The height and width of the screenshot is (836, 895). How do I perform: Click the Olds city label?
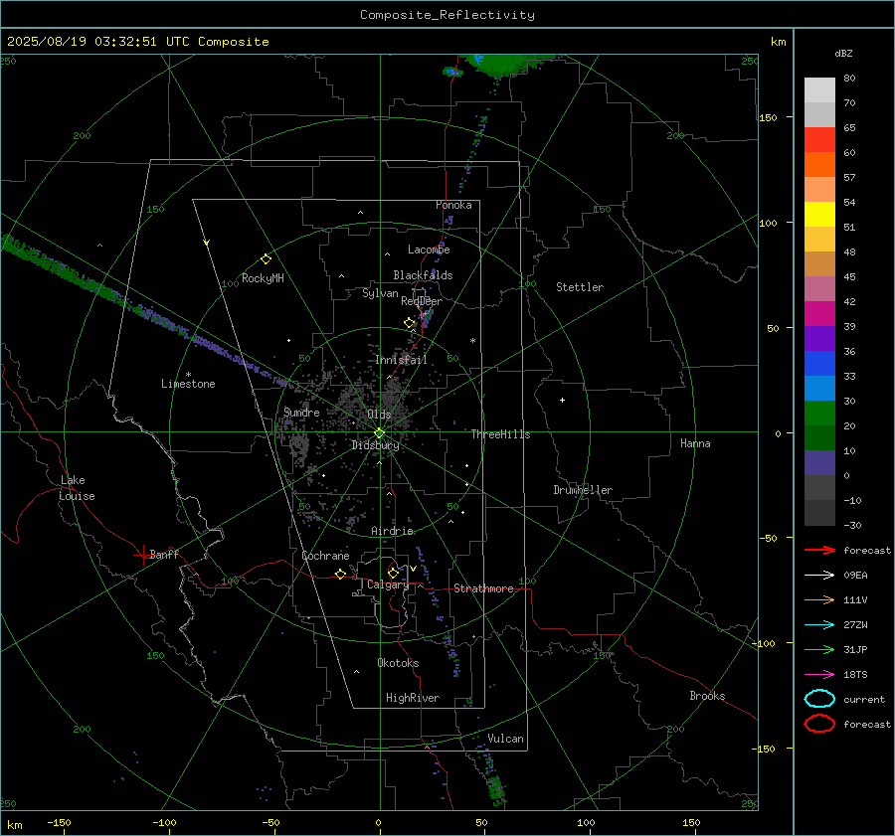coord(379,415)
